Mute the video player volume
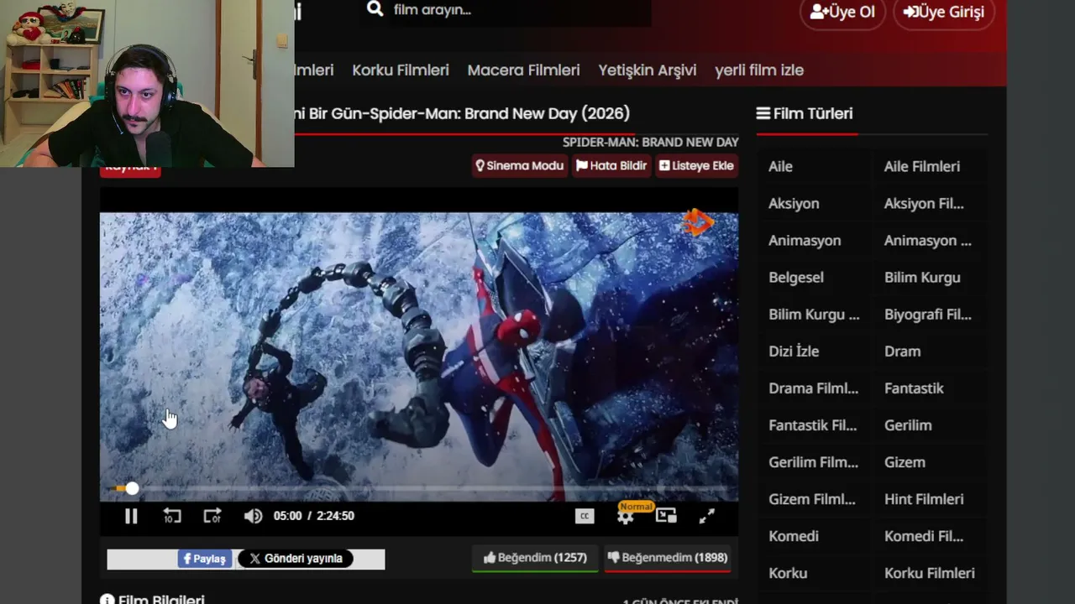The width and height of the screenshot is (1075, 604). (253, 516)
